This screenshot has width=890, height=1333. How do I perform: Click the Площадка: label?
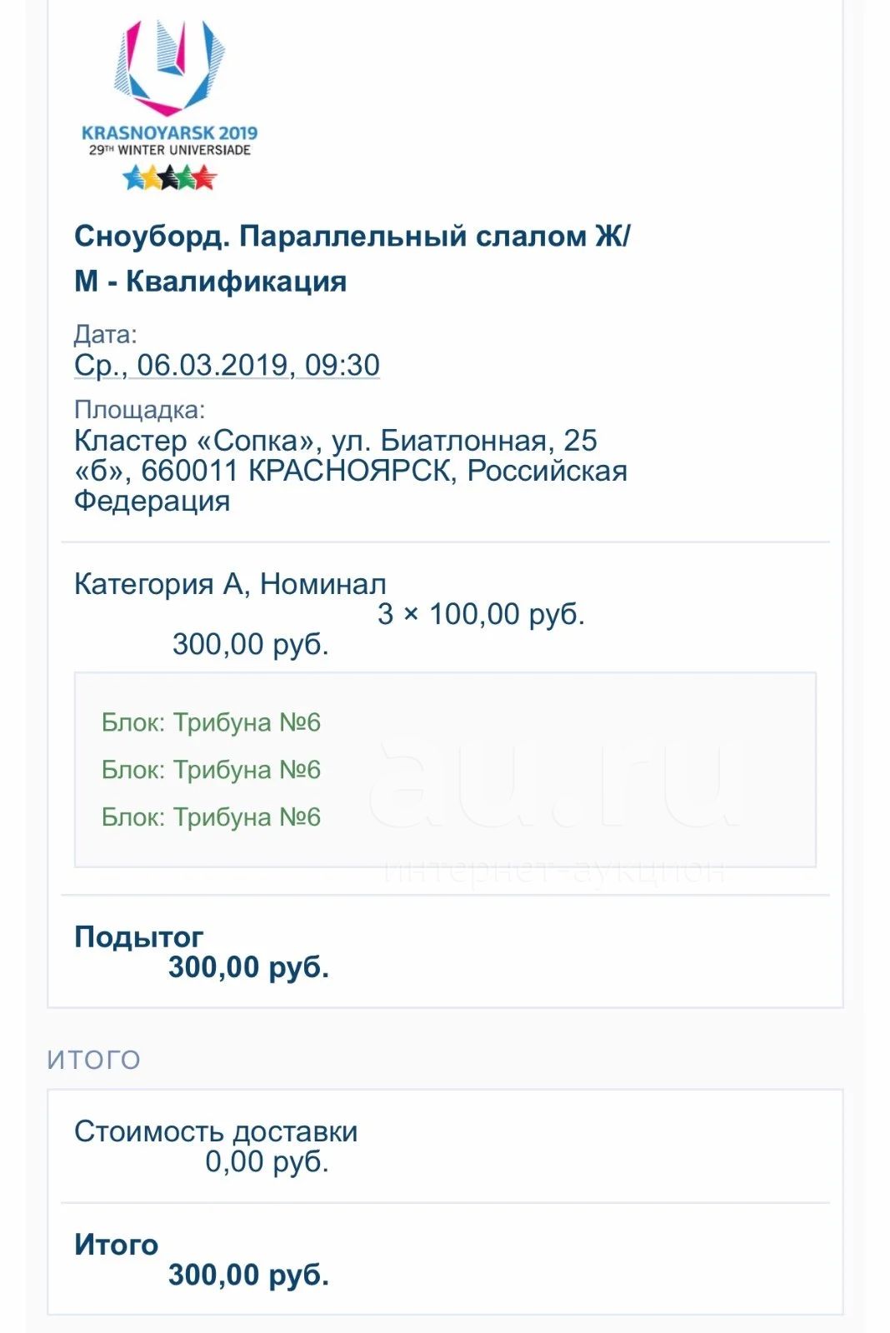139,410
